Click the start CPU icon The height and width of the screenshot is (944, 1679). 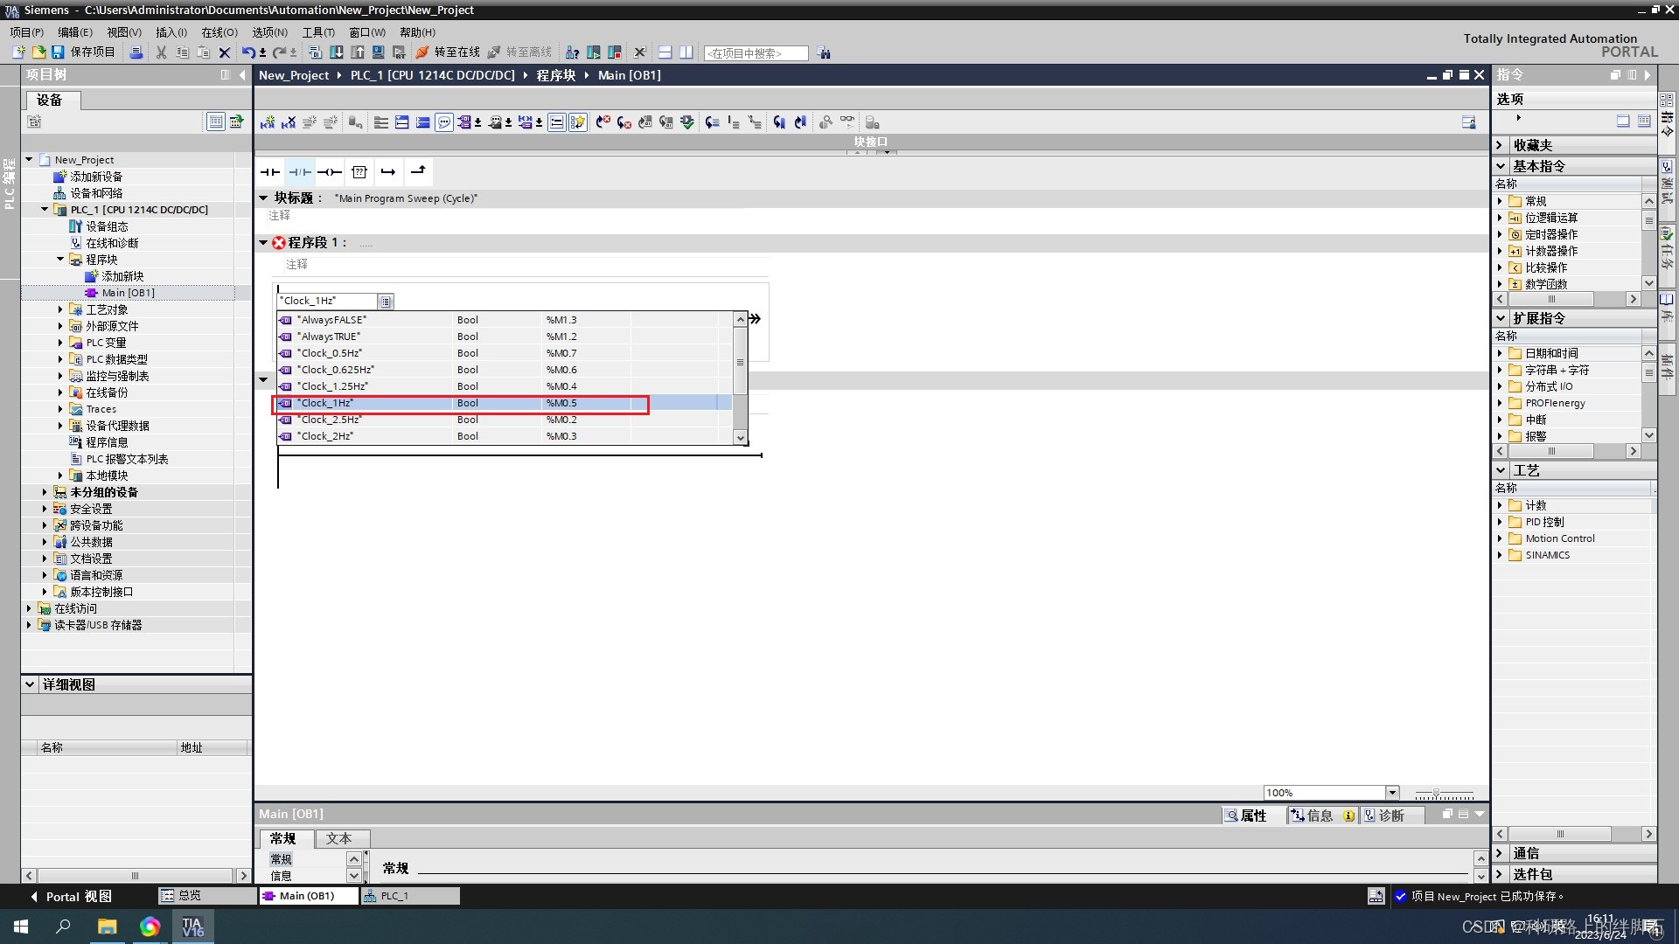point(594,52)
